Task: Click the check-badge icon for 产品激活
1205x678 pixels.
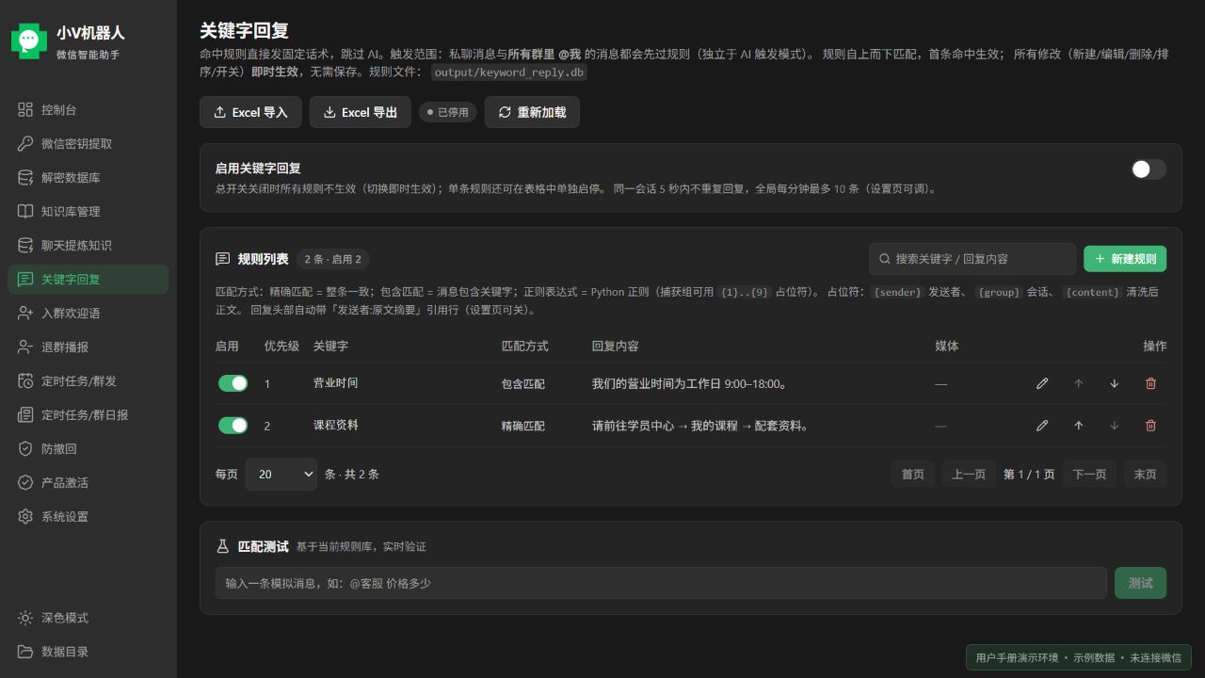Action: [x=25, y=482]
